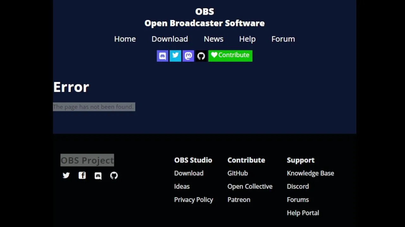Open the Twitter icon in header
Screen dimensions: 405x227
(x=175, y=56)
